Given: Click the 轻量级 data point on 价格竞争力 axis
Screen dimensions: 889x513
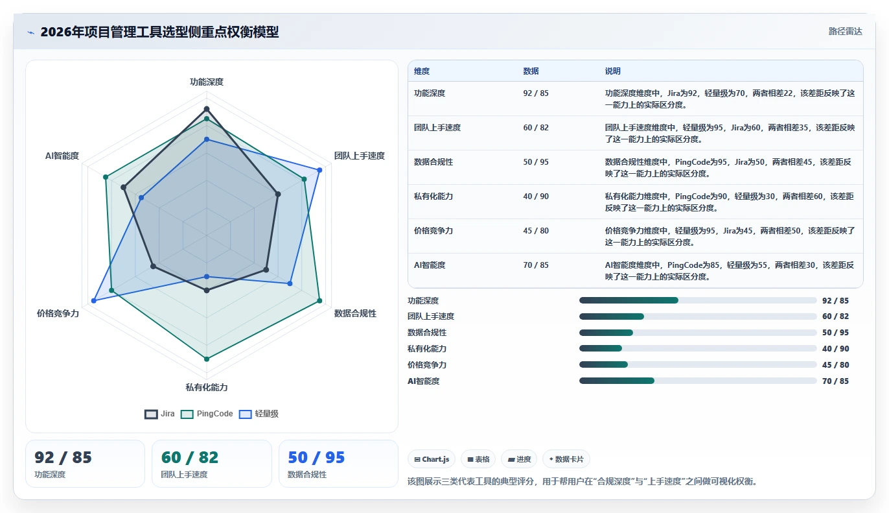Looking at the screenshot, I should click(94, 300).
